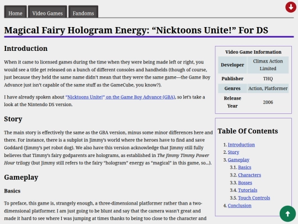Image resolution: width=298 pixels, height=224 pixels.
Task: Click the red scroll-down arrow icon
Action: [x=291, y=7]
